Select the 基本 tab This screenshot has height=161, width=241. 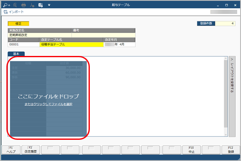coord(16,54)
